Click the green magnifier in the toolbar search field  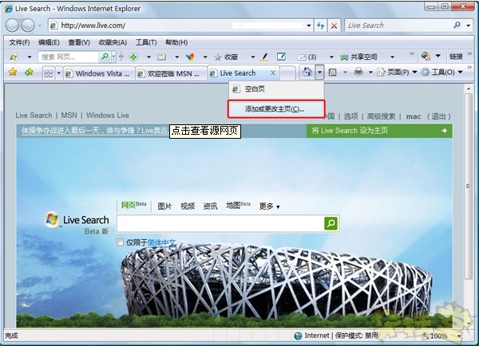point(105,57)
